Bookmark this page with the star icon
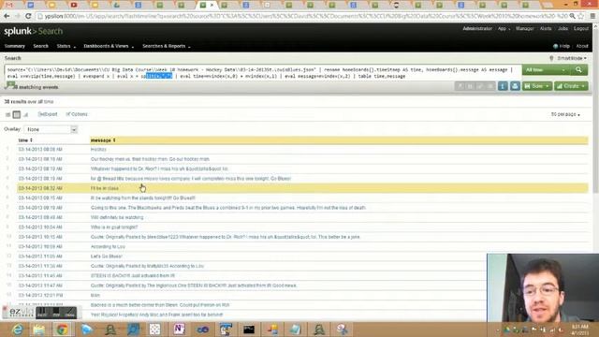The width and height of the screenshot is (599, 337). (x=581, y=16)
